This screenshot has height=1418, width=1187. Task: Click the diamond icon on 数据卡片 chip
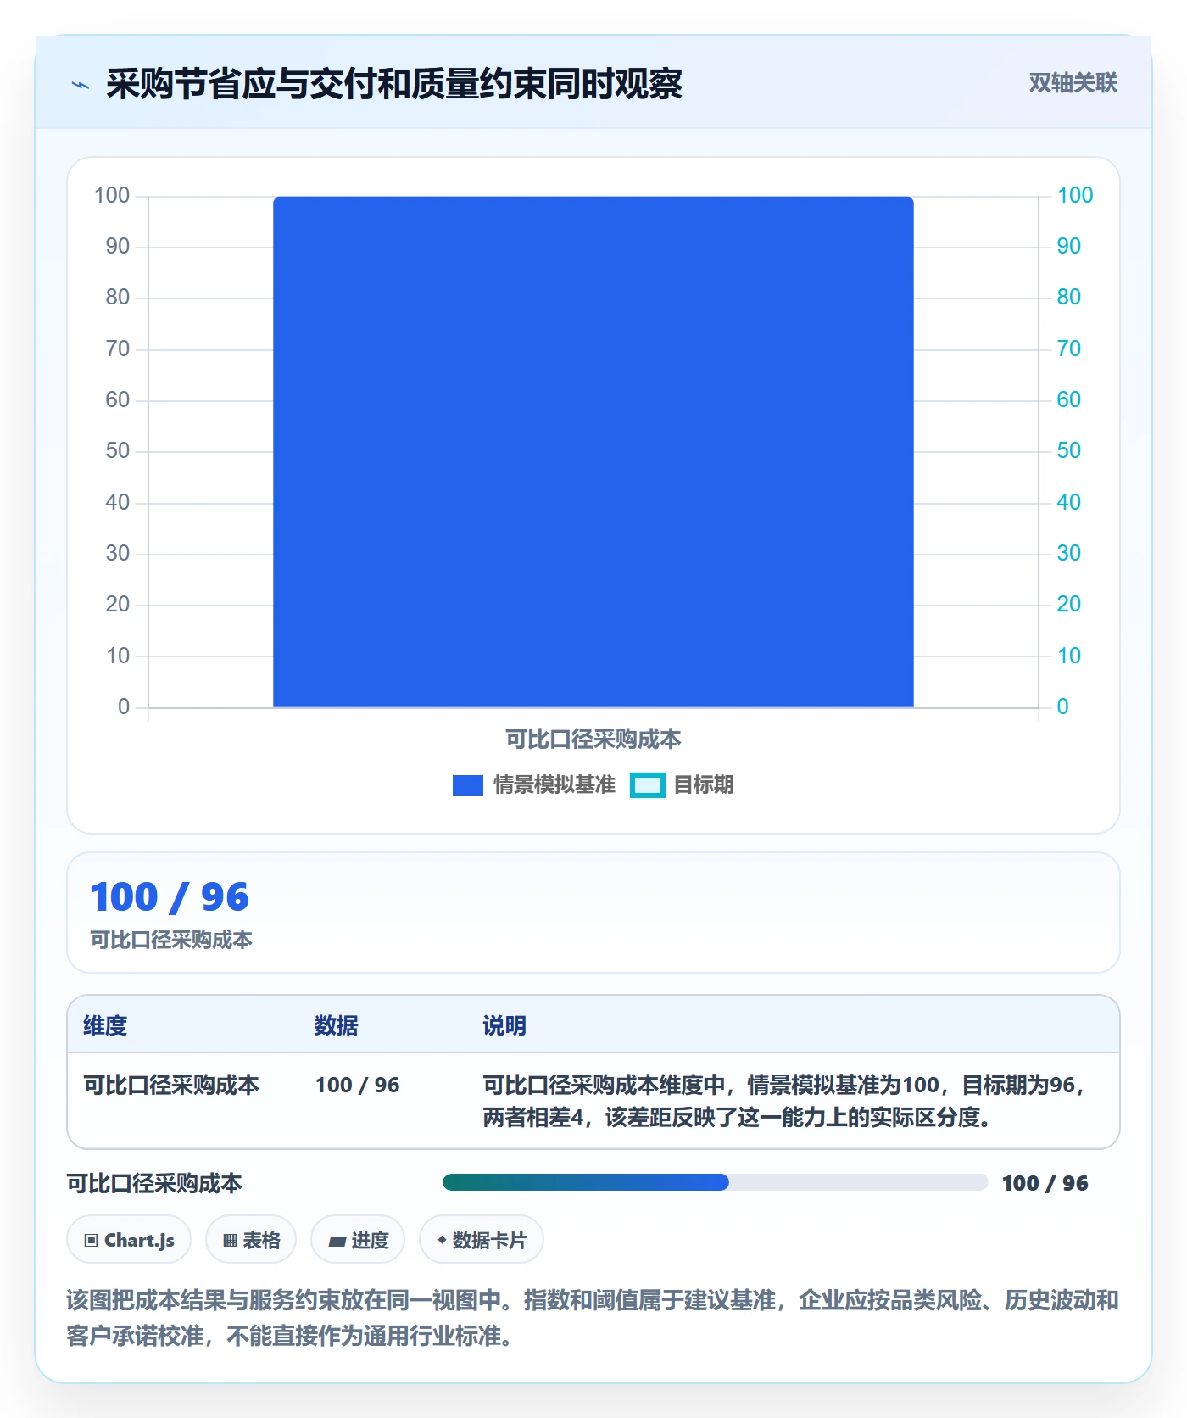click(442, 1240)
